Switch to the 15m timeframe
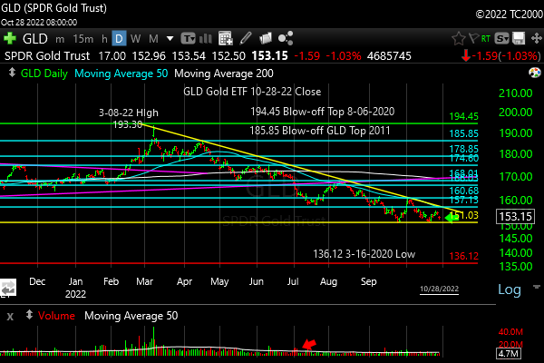 (82, 39)
